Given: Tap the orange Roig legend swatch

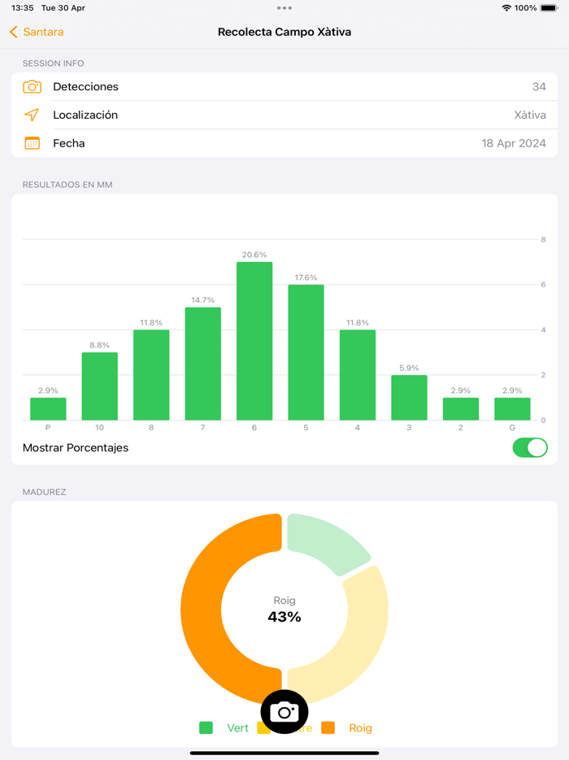Looking at the screenshot, I should click(328, 727).
